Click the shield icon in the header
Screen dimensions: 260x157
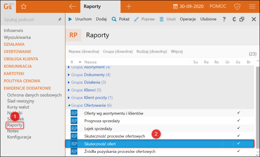pos(237,6)
